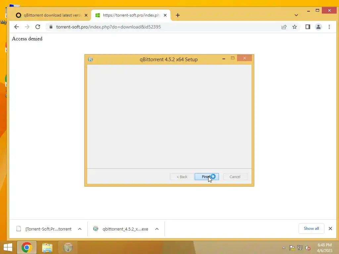Viewport: 339px width, 254px height.
Task: Open Action Center flag icon
Action: click(292, 248)
